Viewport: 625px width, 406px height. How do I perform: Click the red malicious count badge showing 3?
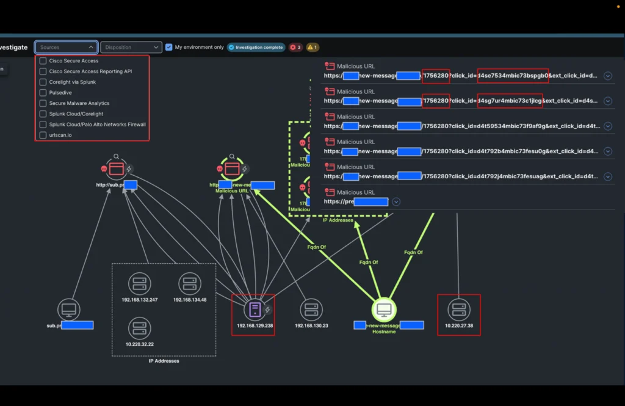tap(295, 47)
